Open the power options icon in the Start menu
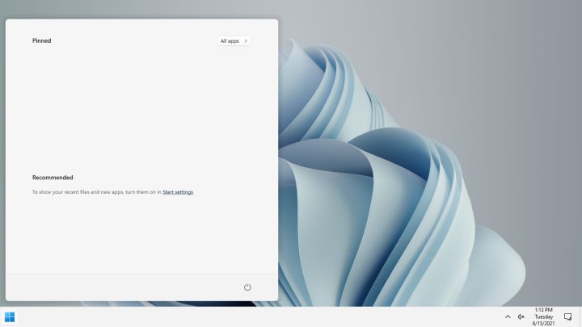The width and height of the screenshot is (582, 327). coord(247,287)
